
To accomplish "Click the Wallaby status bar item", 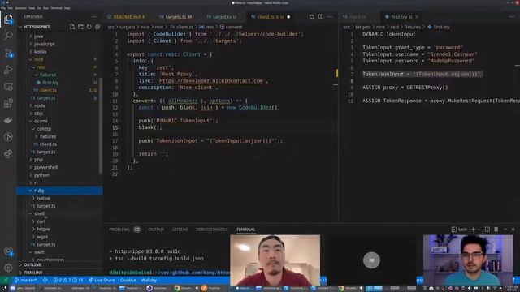I will point(149,280).
